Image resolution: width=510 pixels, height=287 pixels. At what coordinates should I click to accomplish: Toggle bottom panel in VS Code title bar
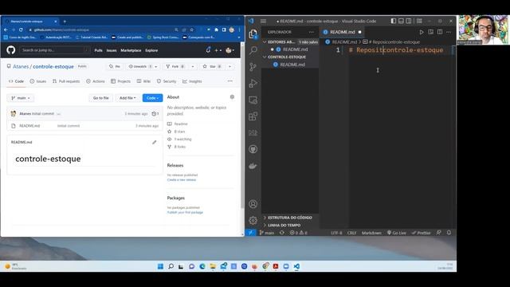point(401,21)
